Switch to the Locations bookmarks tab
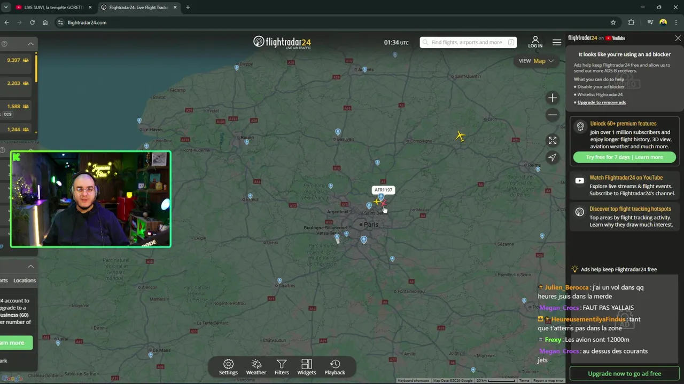This screenshot has width=684, height=384. click(x=25, y=281)
